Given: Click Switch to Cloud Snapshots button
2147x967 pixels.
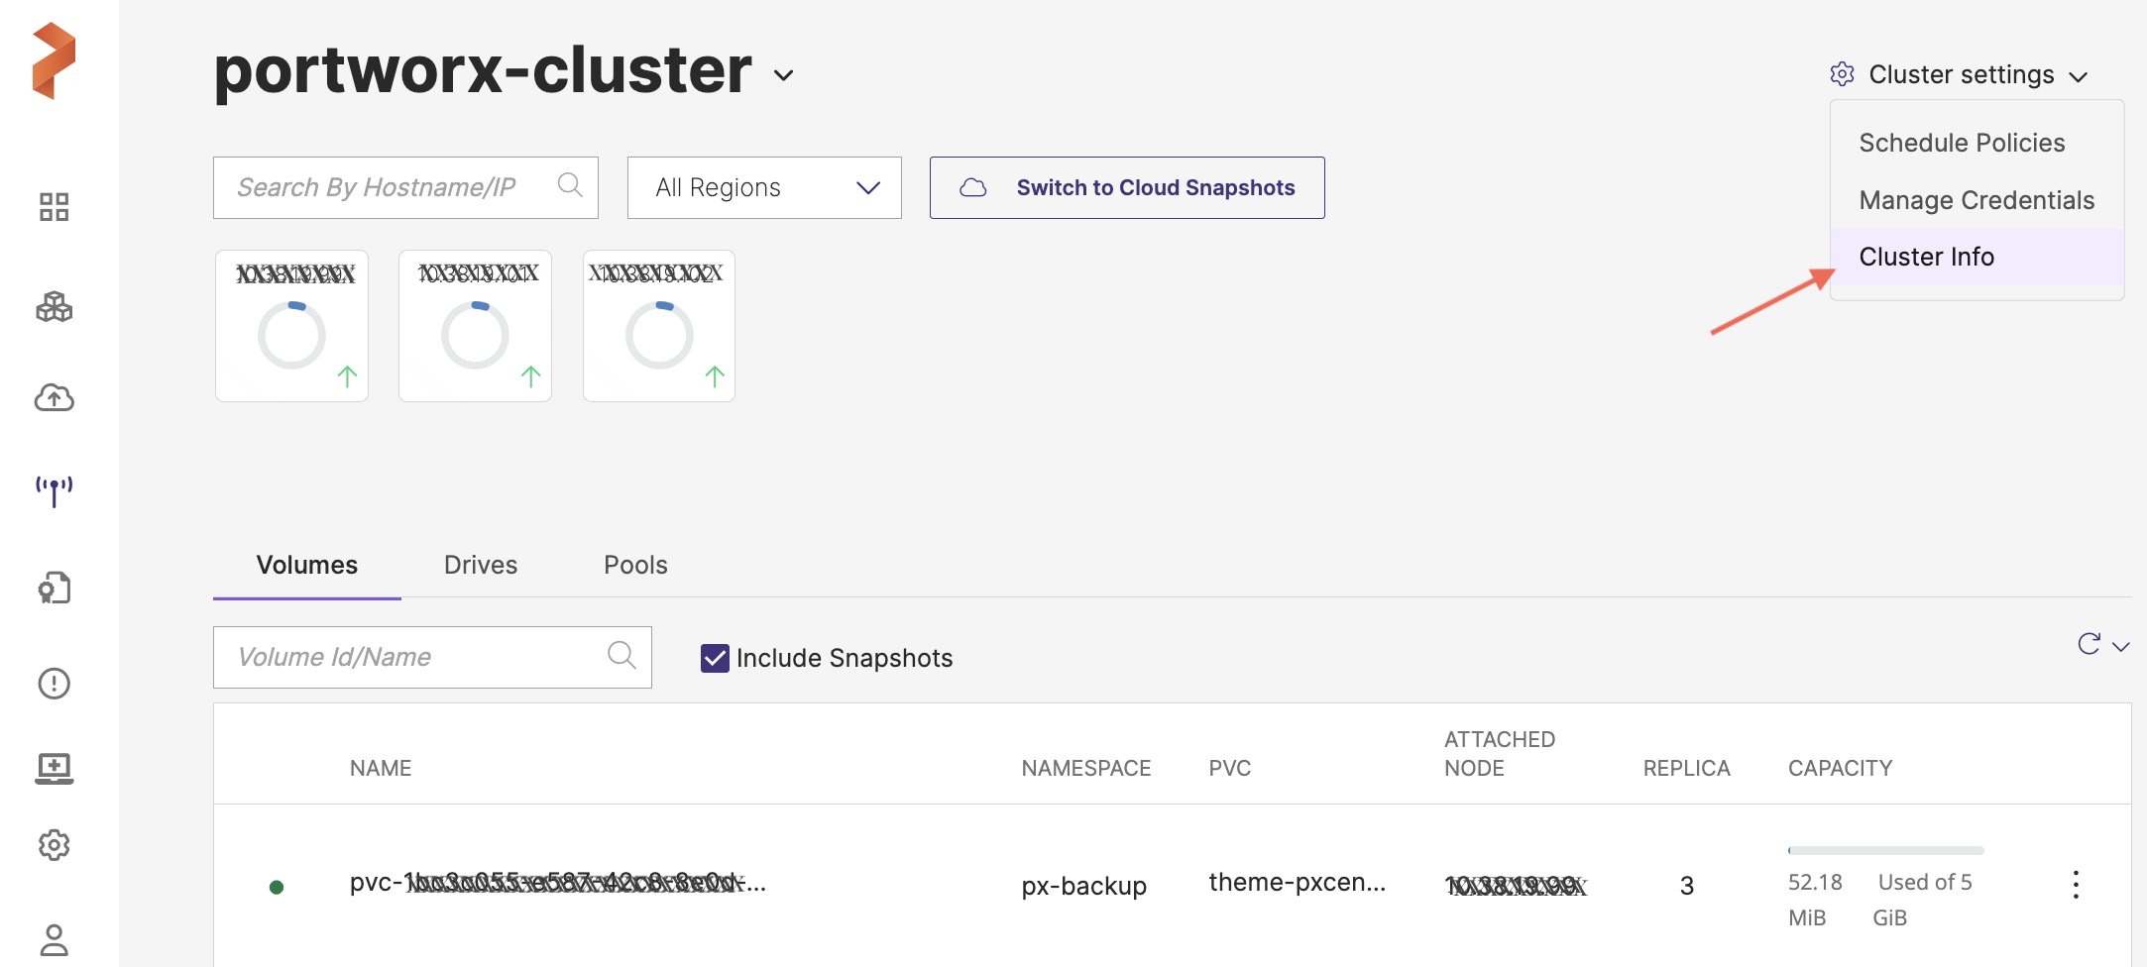Looking at the screenshot, I should point(1127,187).
